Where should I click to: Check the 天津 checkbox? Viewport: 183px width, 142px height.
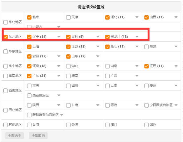tap(68, 17)
